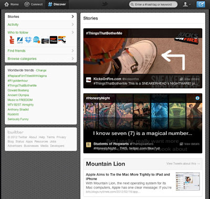Click the footer Apps link
210x199 pixels.
[x=29, y=141]
